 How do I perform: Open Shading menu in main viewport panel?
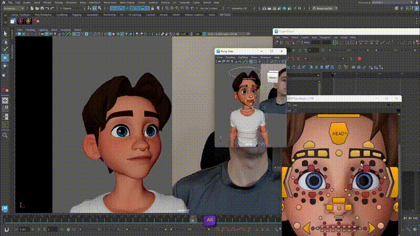point(31,30)
